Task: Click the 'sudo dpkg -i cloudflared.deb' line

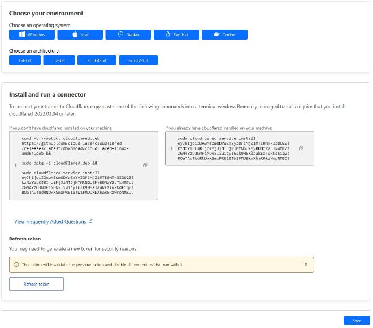Action: tap(59, 163)
